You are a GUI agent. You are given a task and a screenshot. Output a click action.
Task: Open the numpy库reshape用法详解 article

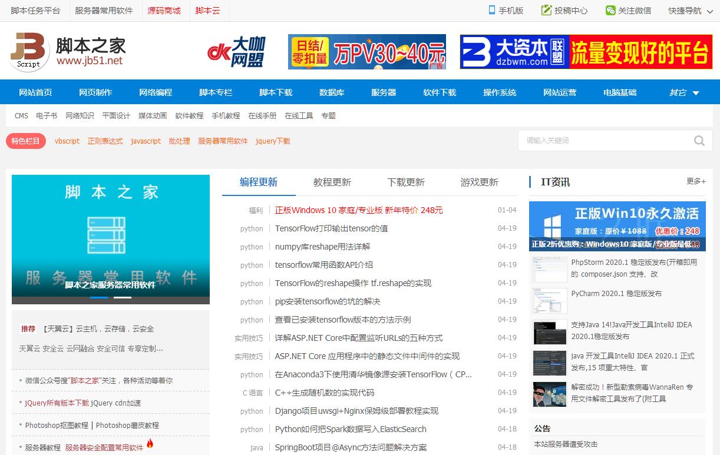tap(322, 247)
